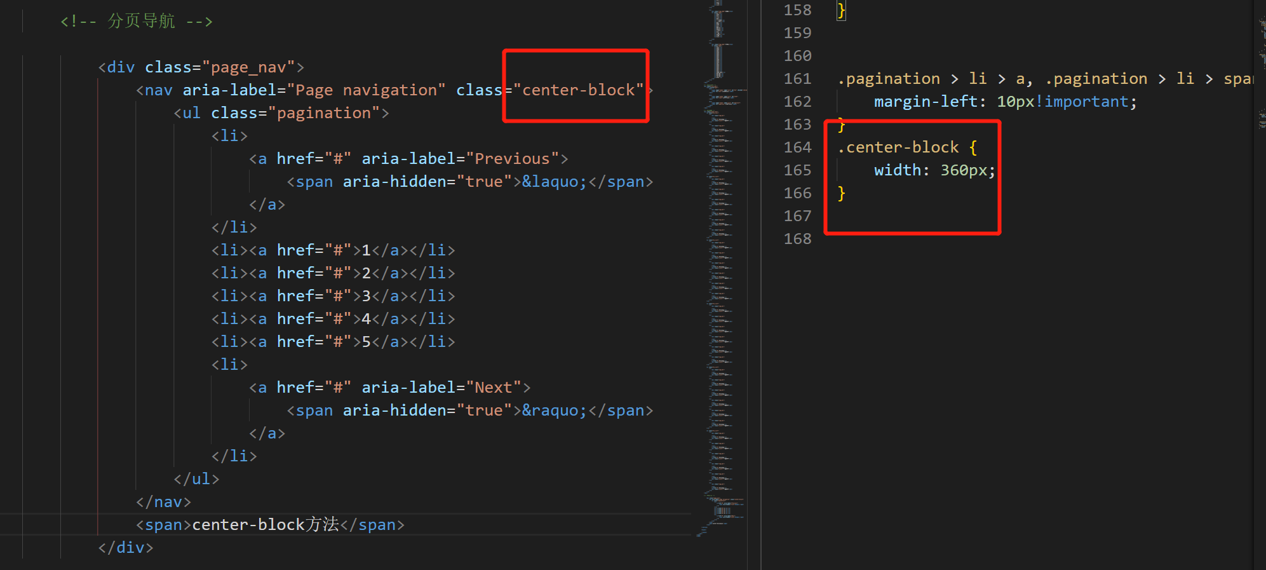
Task: Click the closing </ul> tag
Action: [197, 478]
